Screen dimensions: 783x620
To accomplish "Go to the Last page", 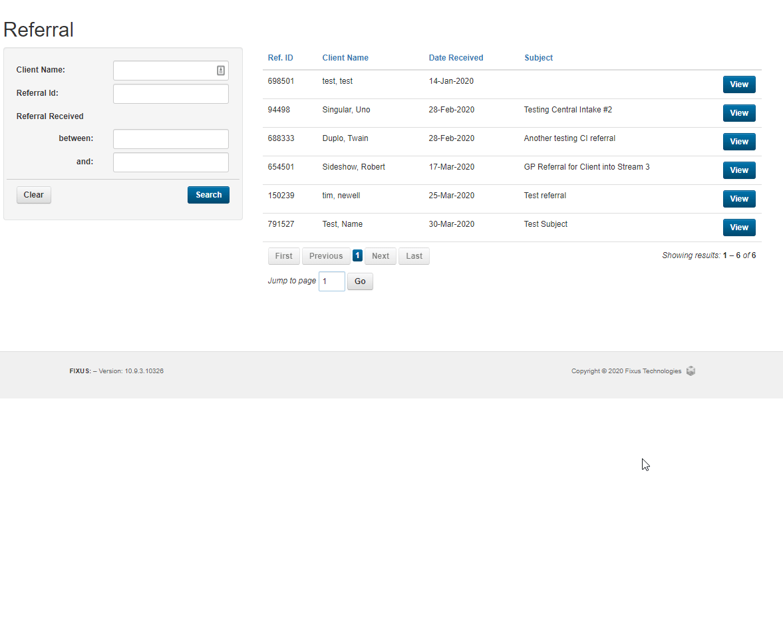I will (414, 256).
